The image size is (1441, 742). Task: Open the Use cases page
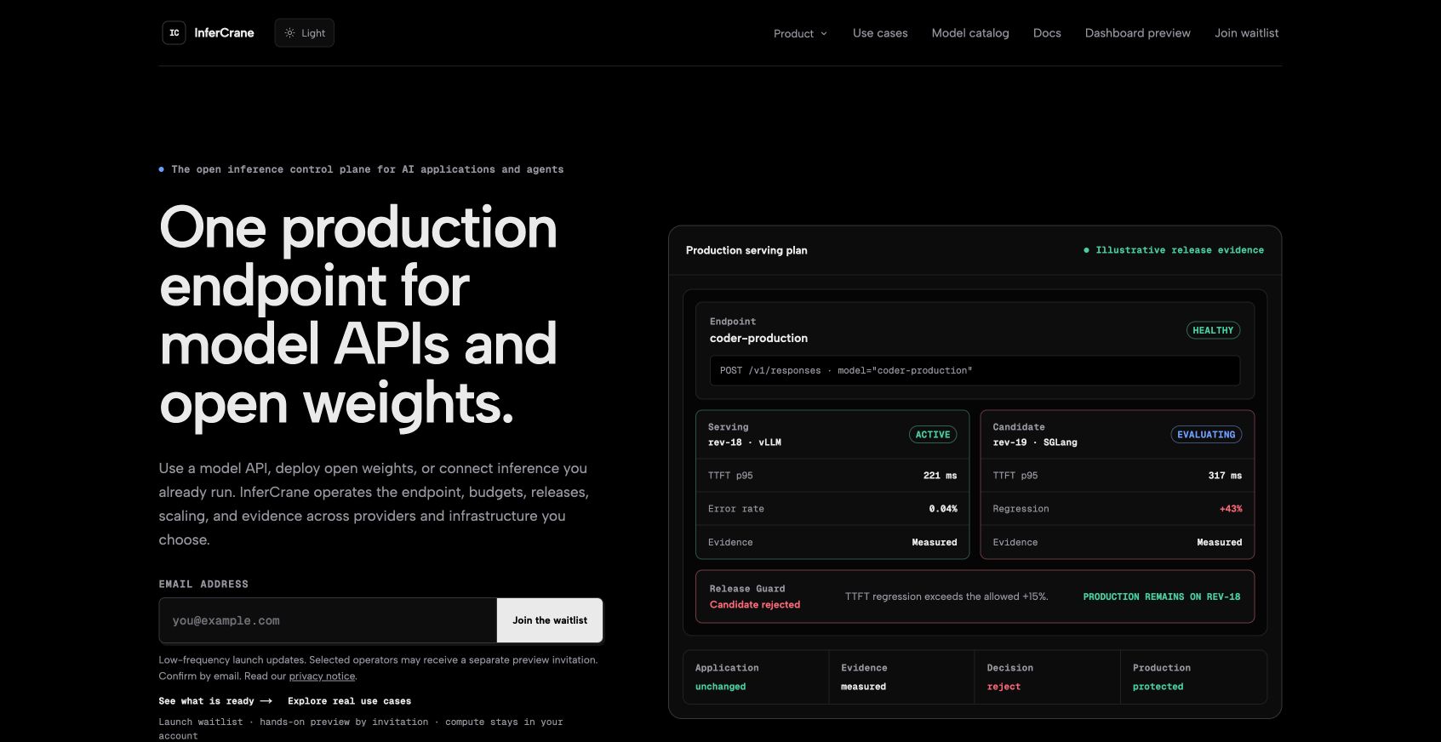point(880,33)
